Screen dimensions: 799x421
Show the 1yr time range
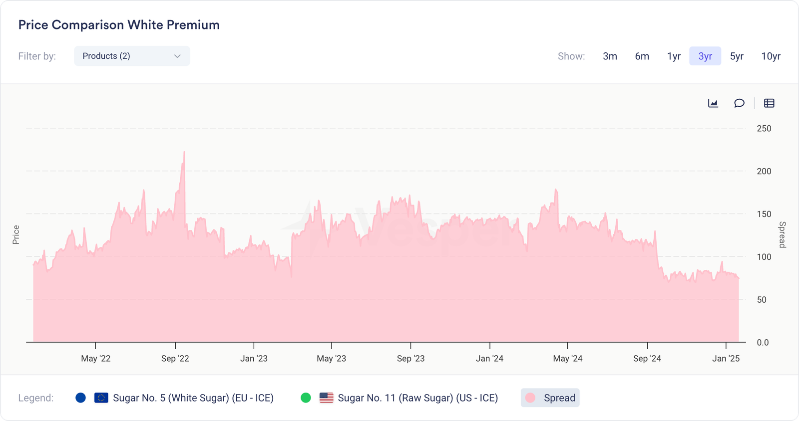674,56
